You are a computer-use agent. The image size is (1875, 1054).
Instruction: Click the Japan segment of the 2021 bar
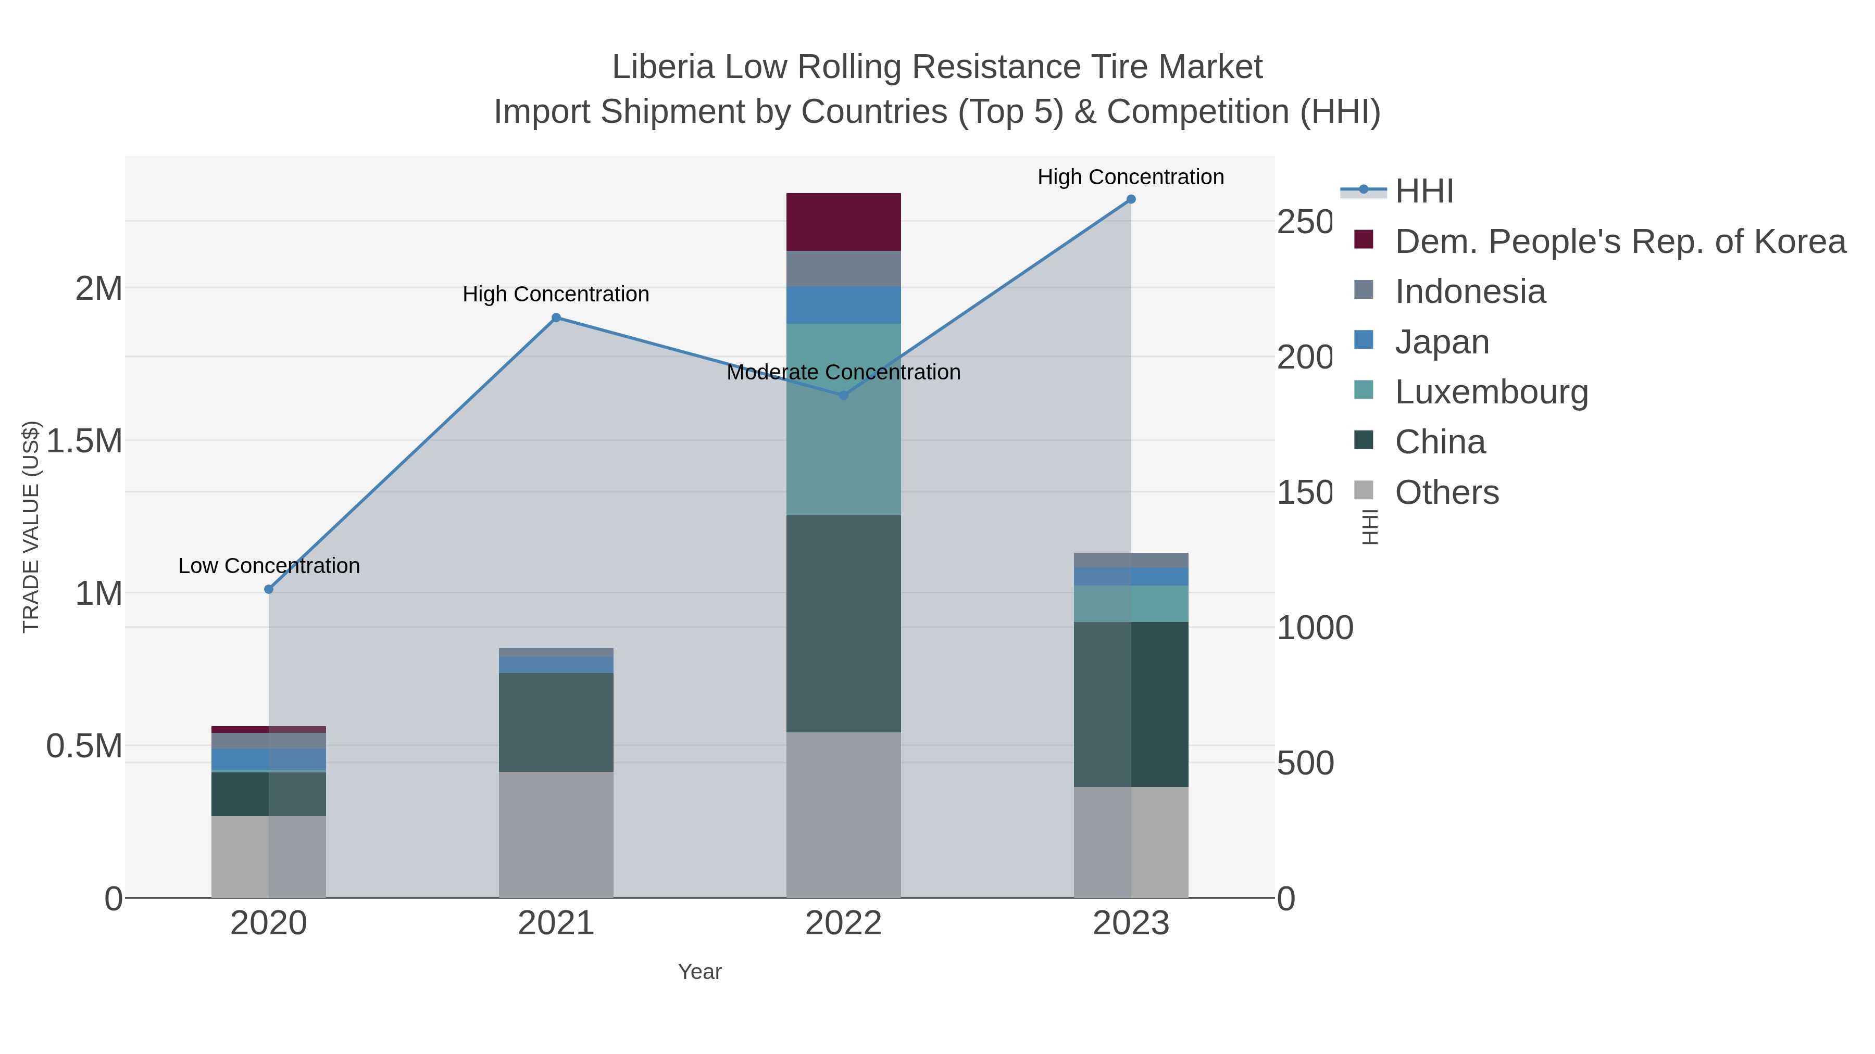pos(556,665)
